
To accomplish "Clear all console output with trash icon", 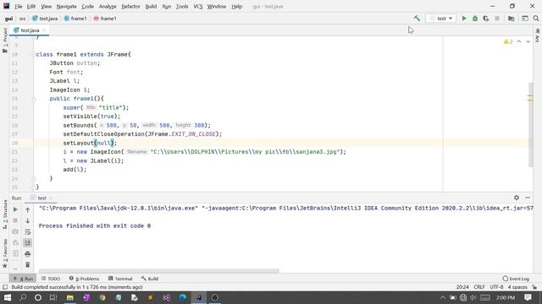I will 28,265.
